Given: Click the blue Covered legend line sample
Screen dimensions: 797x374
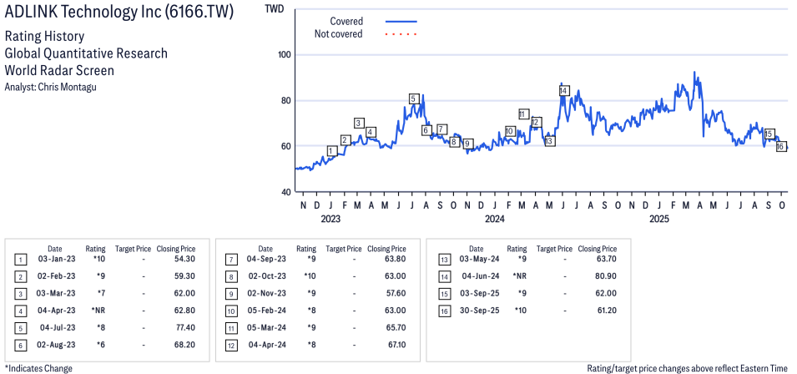Looking at the screenshot, I should 401,21.
